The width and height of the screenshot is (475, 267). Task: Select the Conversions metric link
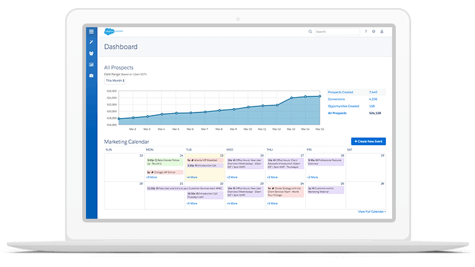point(336,99)
